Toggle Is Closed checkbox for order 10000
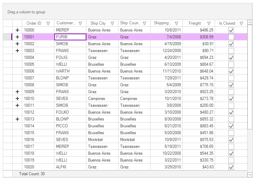The image size is (256, 180). click(231, 30)
